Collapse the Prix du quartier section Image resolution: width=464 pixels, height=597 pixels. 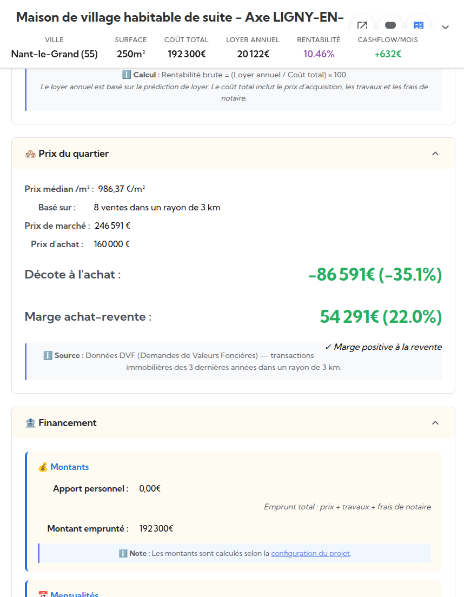pos(435,154)
